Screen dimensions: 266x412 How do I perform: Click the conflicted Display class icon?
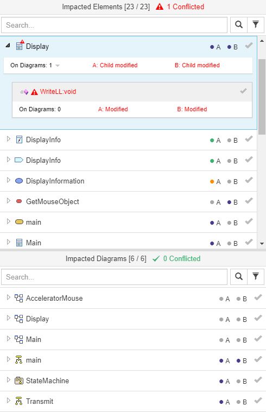(20, 46)
